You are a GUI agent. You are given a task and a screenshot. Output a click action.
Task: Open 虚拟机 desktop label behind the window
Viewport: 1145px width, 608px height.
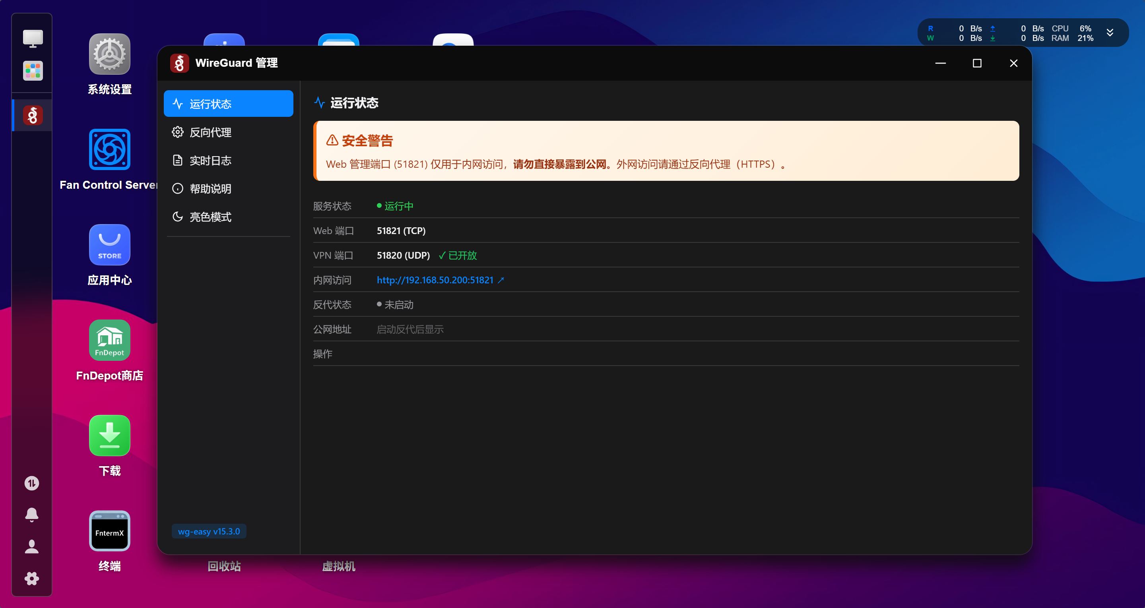(x=339, y=566)
